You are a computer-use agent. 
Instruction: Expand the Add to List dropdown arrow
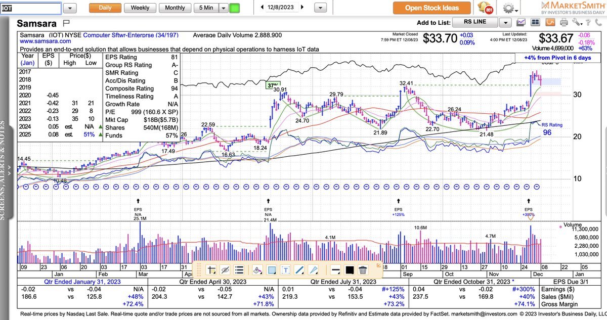click(x=505, y=22)
